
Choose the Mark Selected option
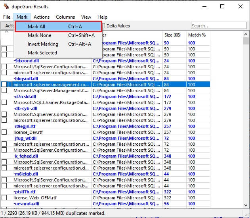[42, 53]
